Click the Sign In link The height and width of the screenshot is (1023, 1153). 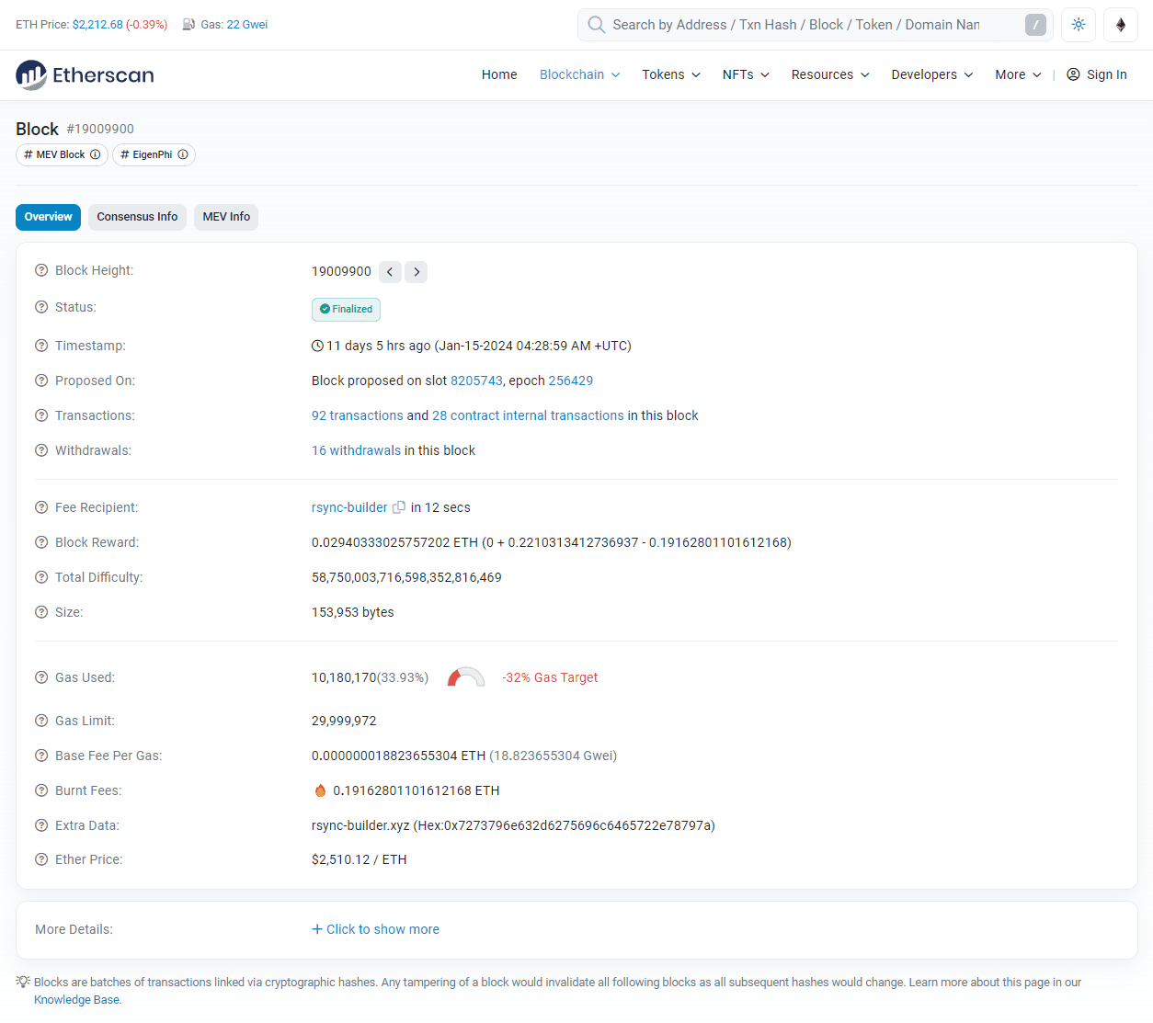tap(1097, 74)
